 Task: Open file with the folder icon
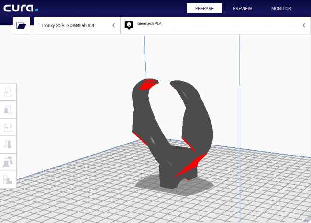21,25
